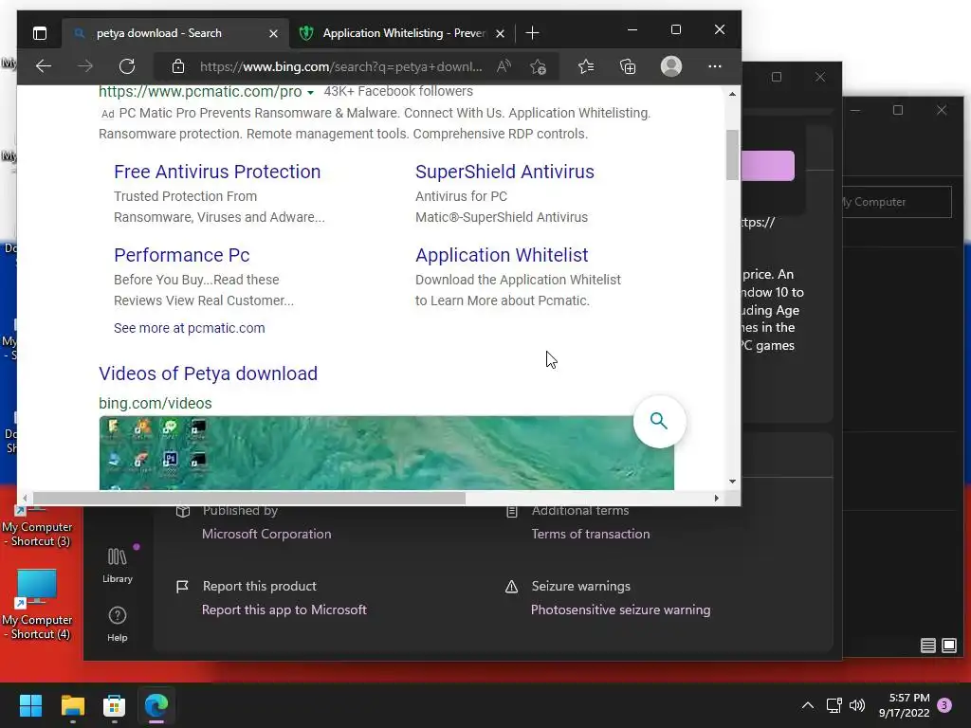Screen dimensions: 971x728
Task: Open the Edge profile avatar
Action: 671,66
